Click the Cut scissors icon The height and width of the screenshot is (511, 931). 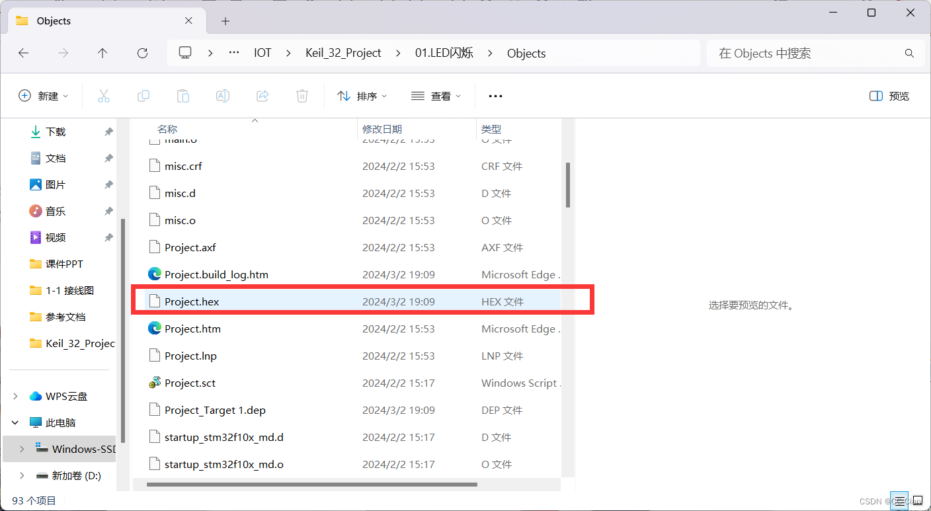point(104,96)
